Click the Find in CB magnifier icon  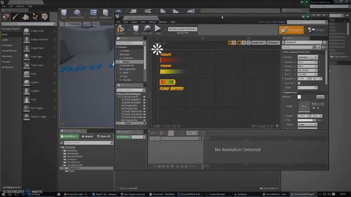coord(147,28)
